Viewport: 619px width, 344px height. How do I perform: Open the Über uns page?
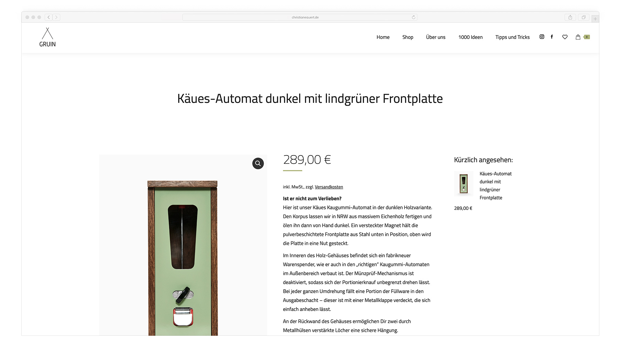436,37
